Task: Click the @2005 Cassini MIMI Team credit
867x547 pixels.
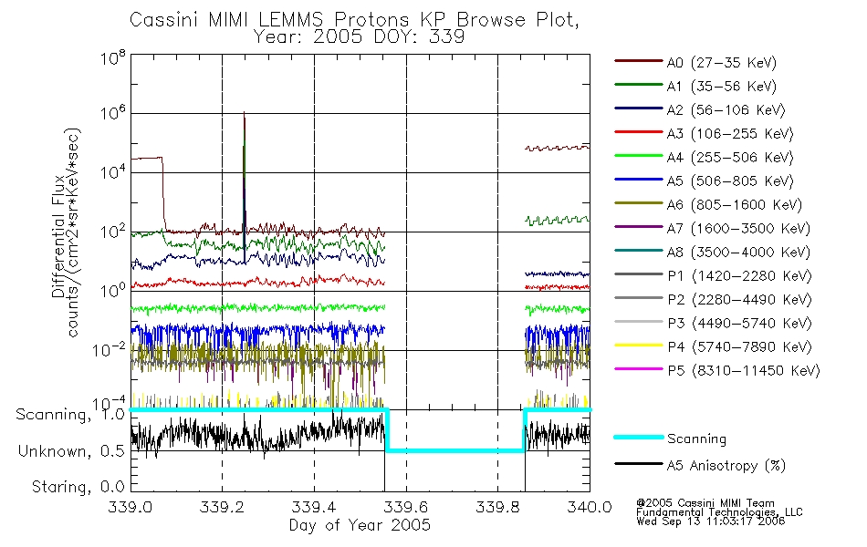Action: coord(705,503)
